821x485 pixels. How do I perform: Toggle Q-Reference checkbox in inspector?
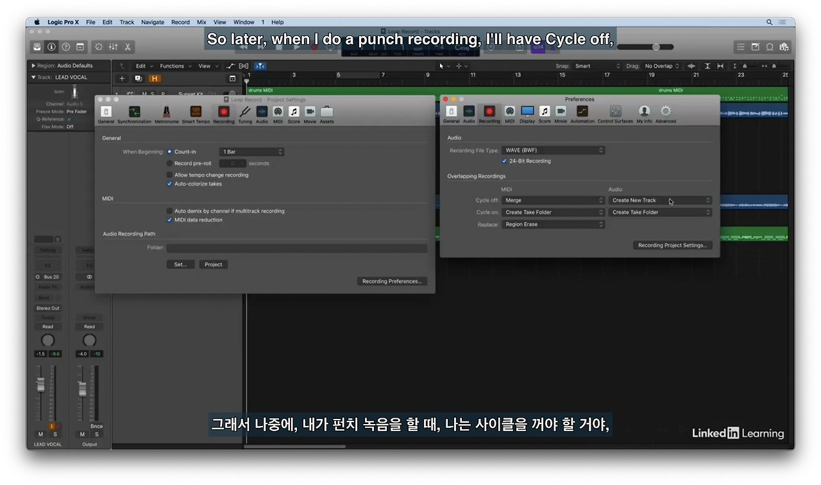tap(69, 119)
